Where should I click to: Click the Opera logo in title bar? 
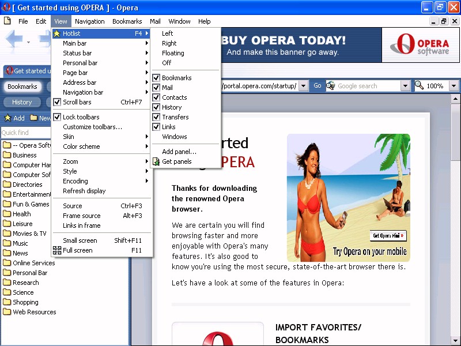6,7
